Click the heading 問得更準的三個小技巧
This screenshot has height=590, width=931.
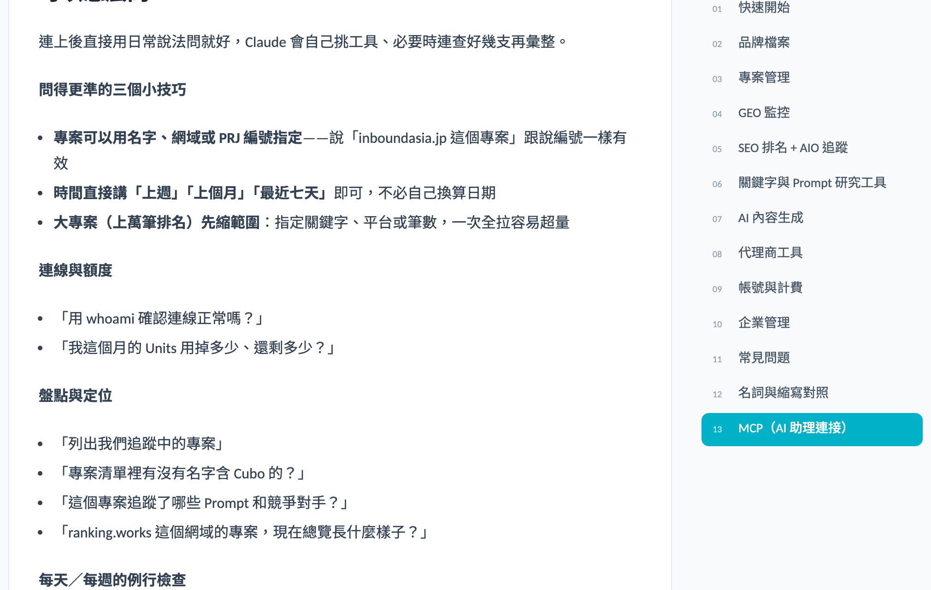(112, 90)
